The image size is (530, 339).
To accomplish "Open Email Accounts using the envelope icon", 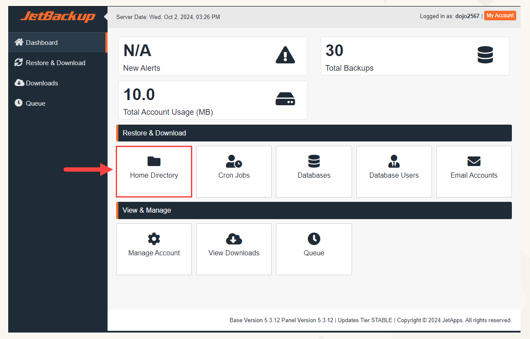I will point(473,161).
